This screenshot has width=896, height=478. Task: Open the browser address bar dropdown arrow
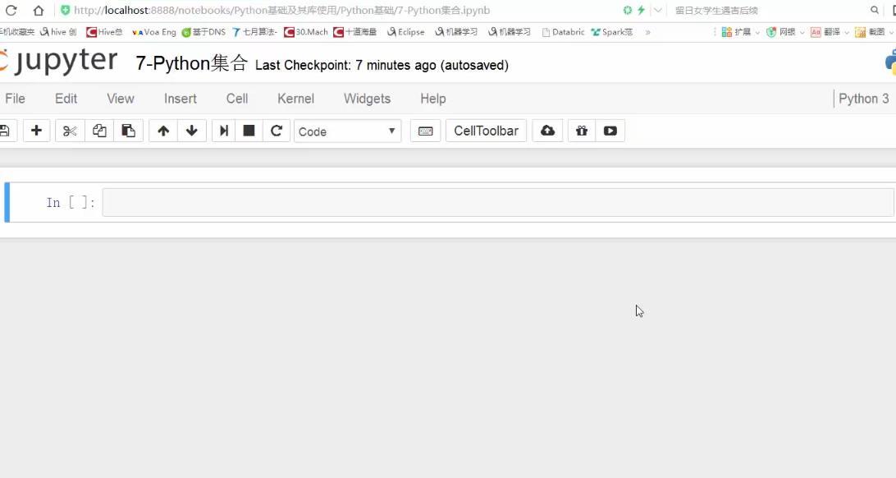[658, 11]
